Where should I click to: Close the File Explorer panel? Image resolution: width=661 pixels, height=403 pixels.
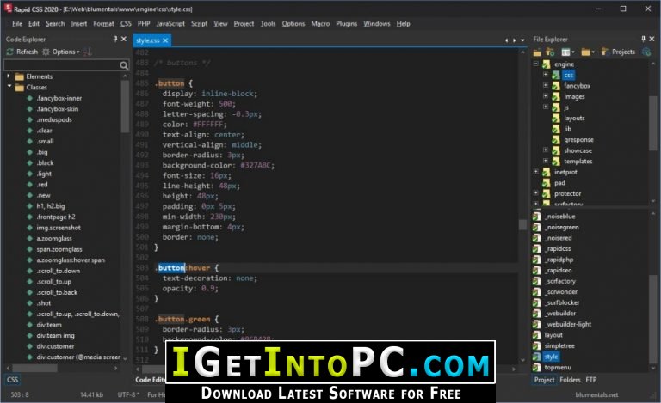pos(652,39)
